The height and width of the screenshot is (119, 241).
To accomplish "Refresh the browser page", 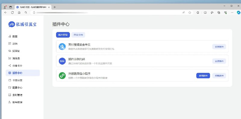I will [x=12, y=13].
